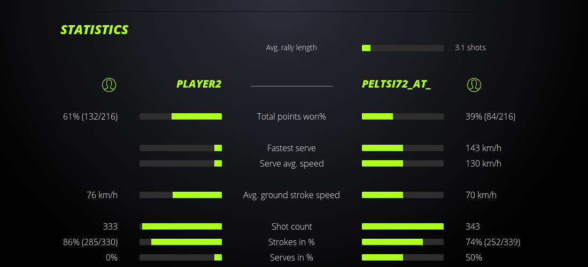The image size is (588, 267).
Task: Click the STATISTICS section title
Action: 95,30
